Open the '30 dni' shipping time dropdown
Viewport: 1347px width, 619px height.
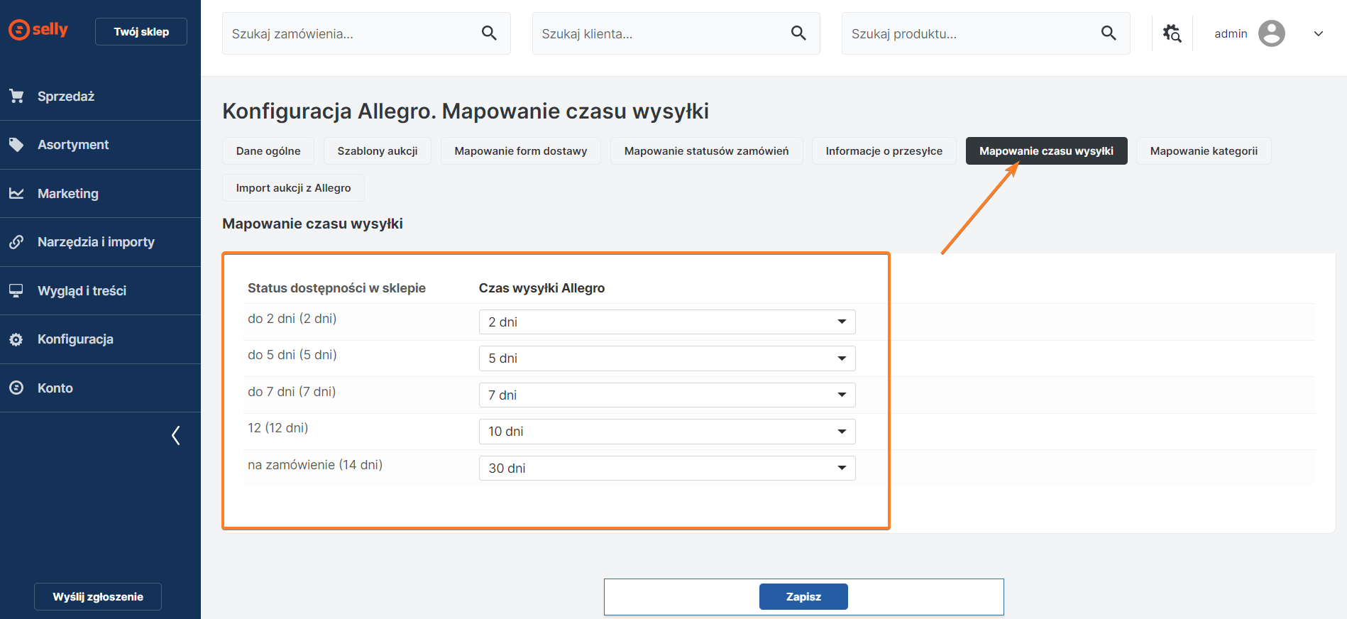666,468
